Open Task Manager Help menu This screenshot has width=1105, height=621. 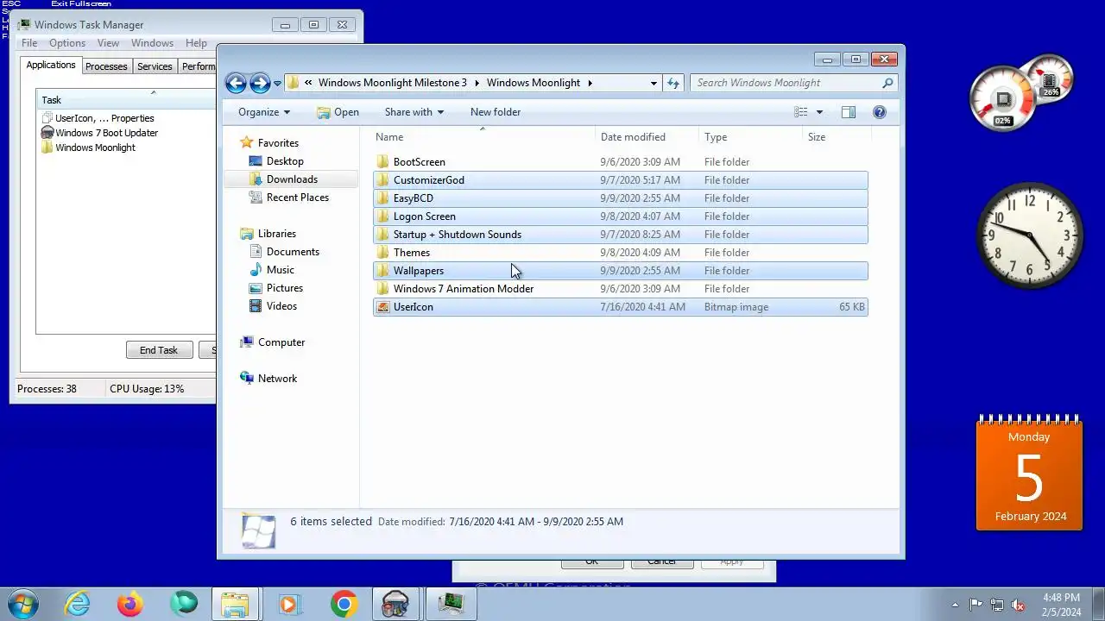pos(196,43)
